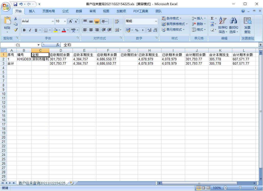Click the 套用表格格式 button
This screenshot has height=191, width=263.
(x=174, y=24)
